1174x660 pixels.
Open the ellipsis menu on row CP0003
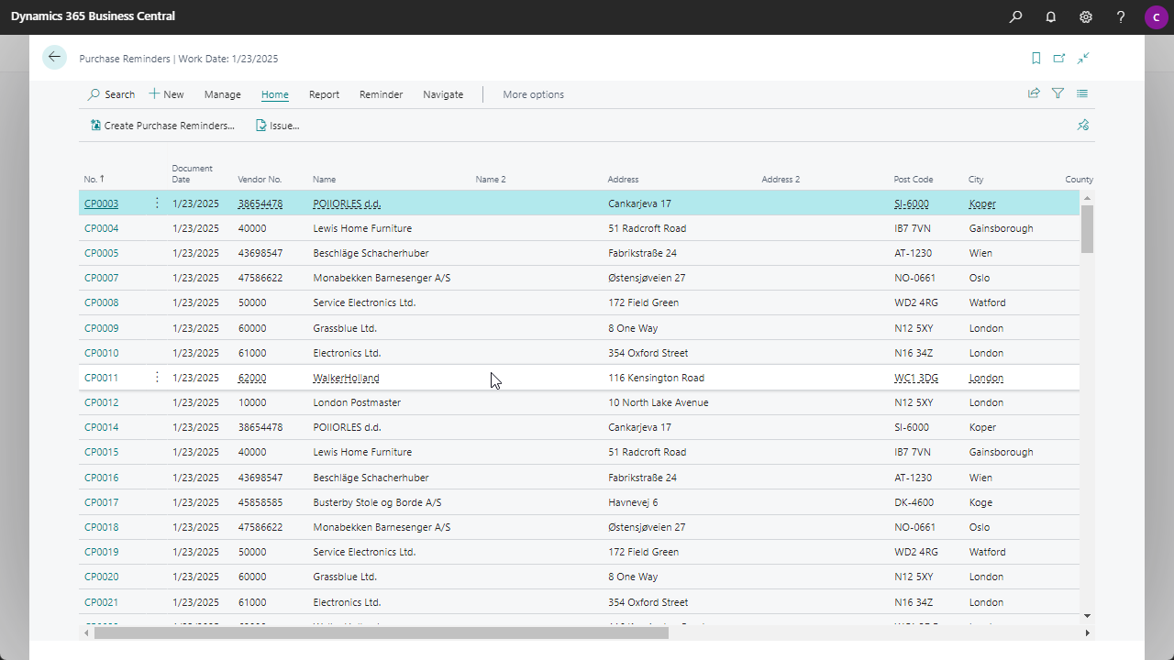(157, 203)
